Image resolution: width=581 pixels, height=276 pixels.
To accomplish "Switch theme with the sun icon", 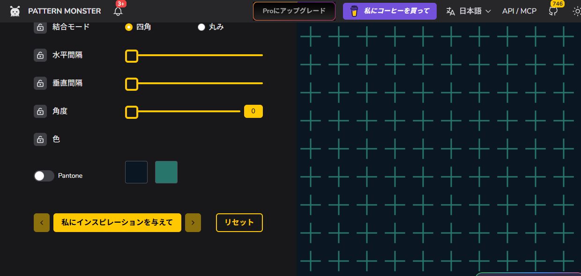I will (x=577, y=11).
